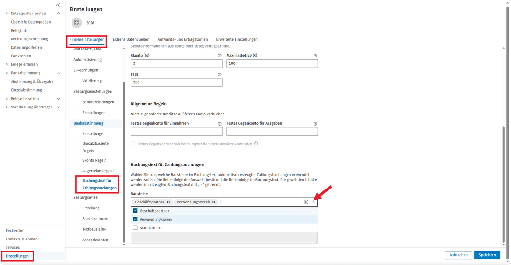Toggle Festes Gegenkonto beim Import checkbox
Viewport: 511px width, 265px height.
133,144
